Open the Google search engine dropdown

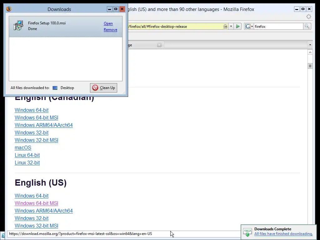click(249, 26)
